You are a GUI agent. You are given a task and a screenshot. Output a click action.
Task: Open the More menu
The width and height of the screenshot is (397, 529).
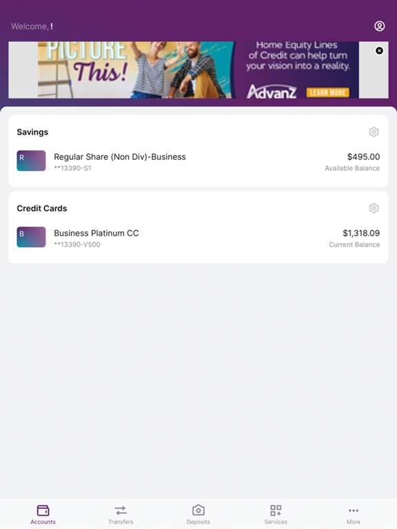pos(353,515)
